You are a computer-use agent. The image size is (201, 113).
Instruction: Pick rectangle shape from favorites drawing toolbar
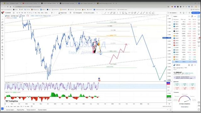coord(123,13)
